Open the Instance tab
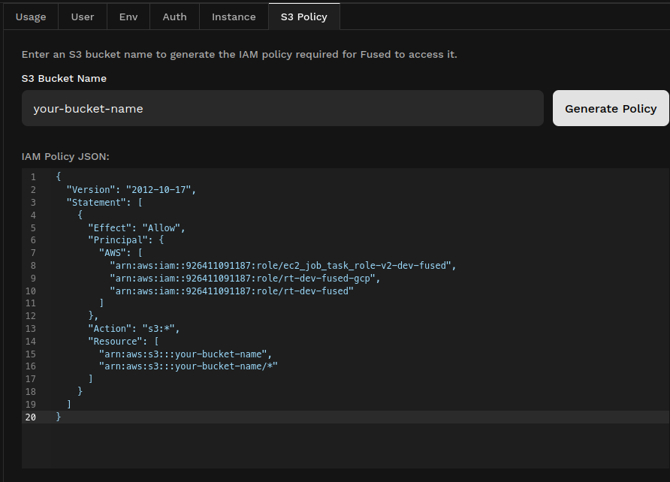 (234, 17)
